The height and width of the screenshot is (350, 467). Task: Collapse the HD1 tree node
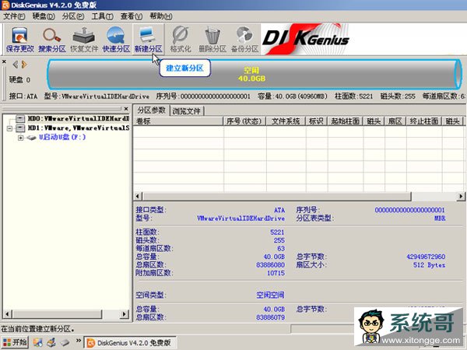click(x=9, y=128)
